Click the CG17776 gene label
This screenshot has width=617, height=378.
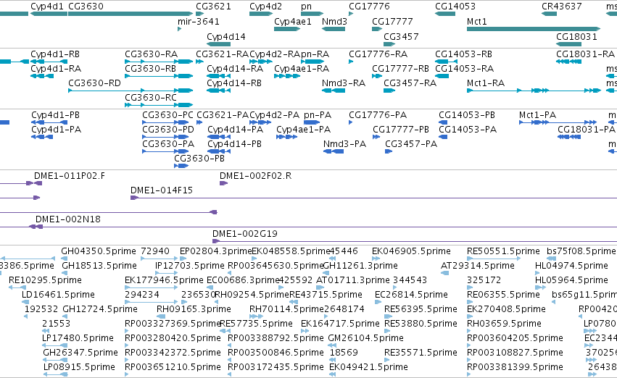point(369,7)
